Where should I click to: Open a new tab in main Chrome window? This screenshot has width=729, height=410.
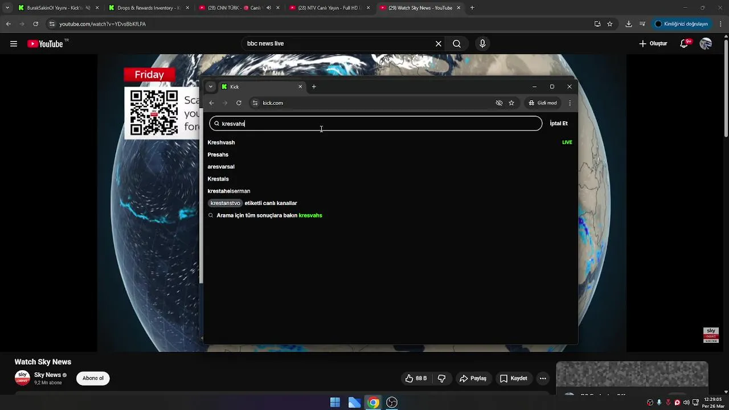click(472, 8)
